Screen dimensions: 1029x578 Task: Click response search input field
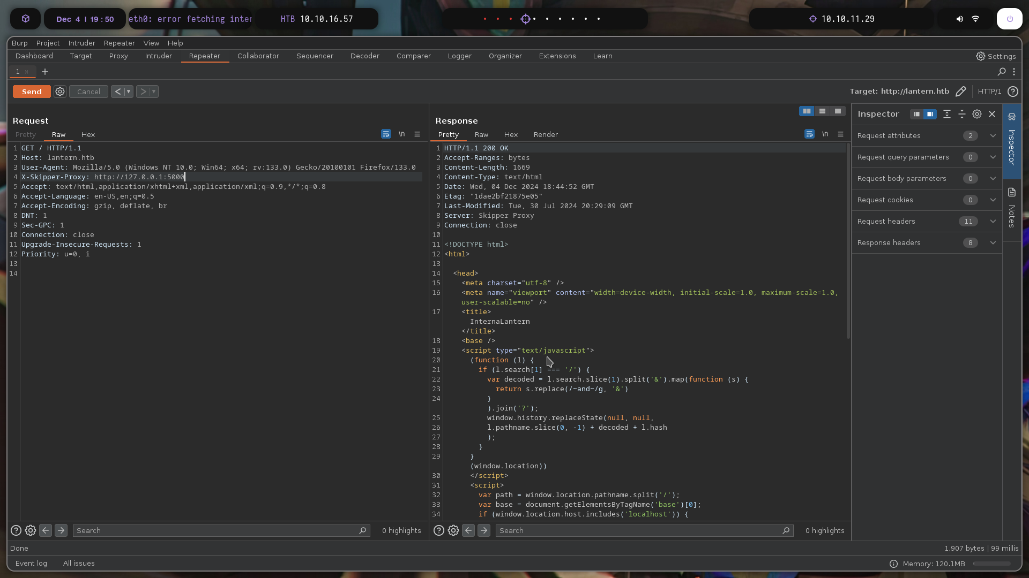pos(645,530)
